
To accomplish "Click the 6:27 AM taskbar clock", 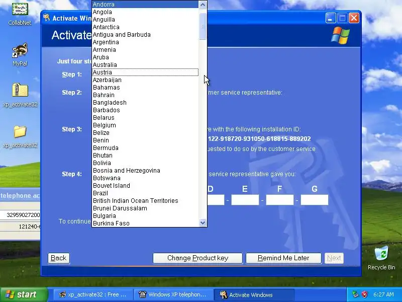I will pos(383,294).
